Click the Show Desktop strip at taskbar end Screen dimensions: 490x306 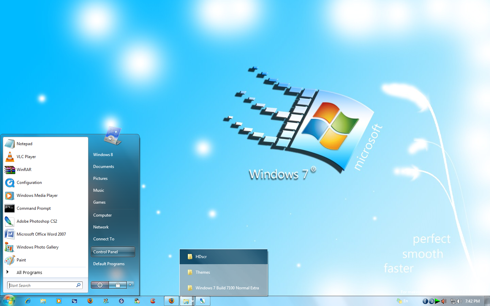[x=487, y=301]
